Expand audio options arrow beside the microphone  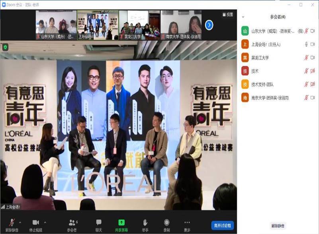click(20, 222)
